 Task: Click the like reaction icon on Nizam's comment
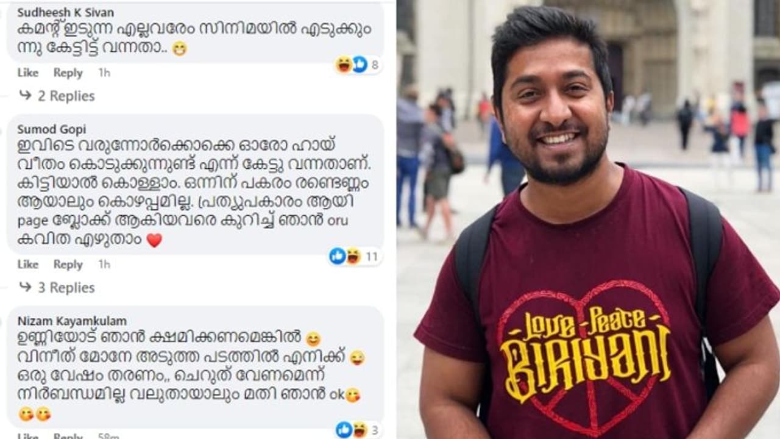point(344,429)
